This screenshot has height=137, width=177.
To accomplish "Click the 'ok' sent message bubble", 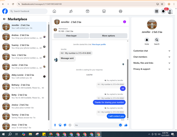I will [123, 89].
